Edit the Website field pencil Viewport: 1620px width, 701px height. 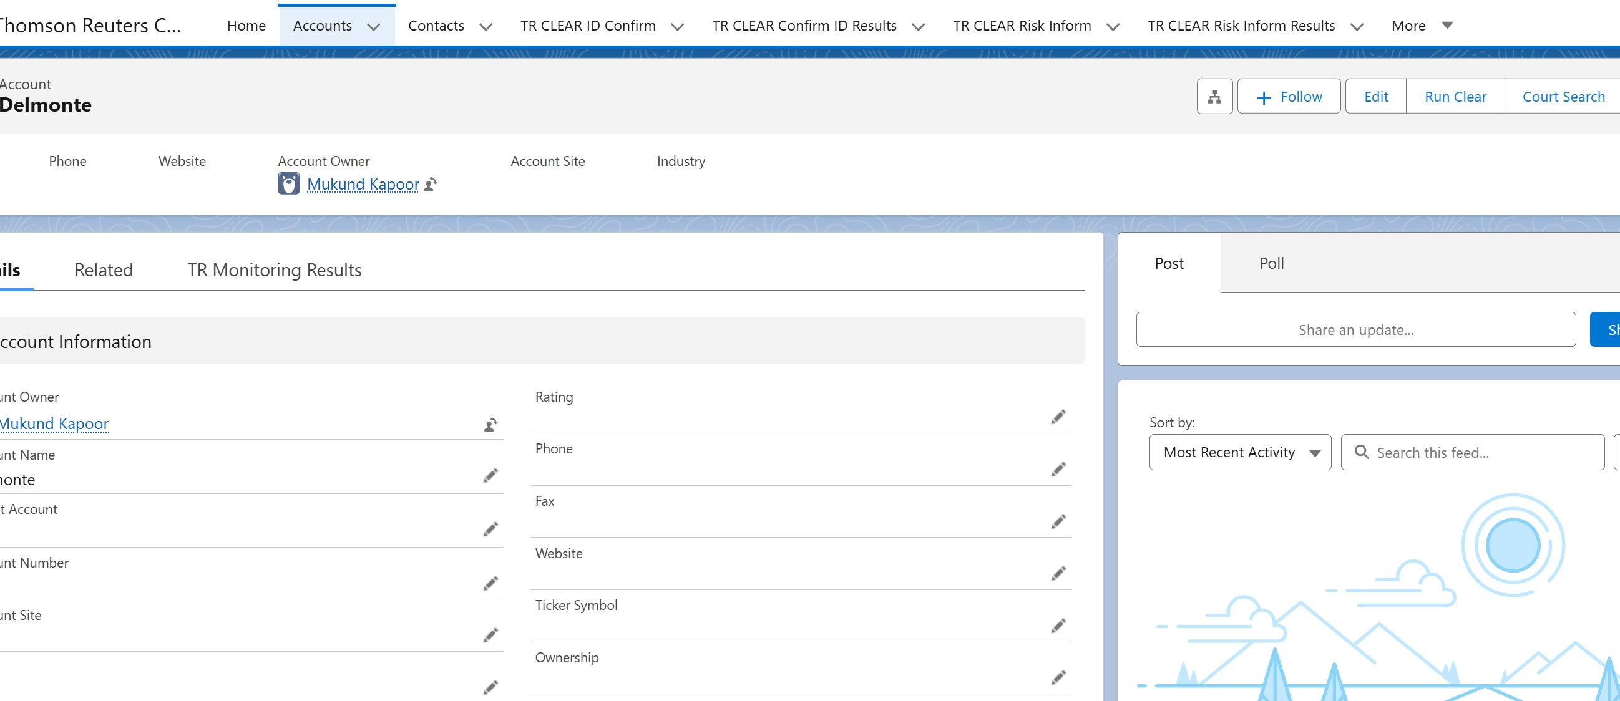click(x=1058, y=573)
